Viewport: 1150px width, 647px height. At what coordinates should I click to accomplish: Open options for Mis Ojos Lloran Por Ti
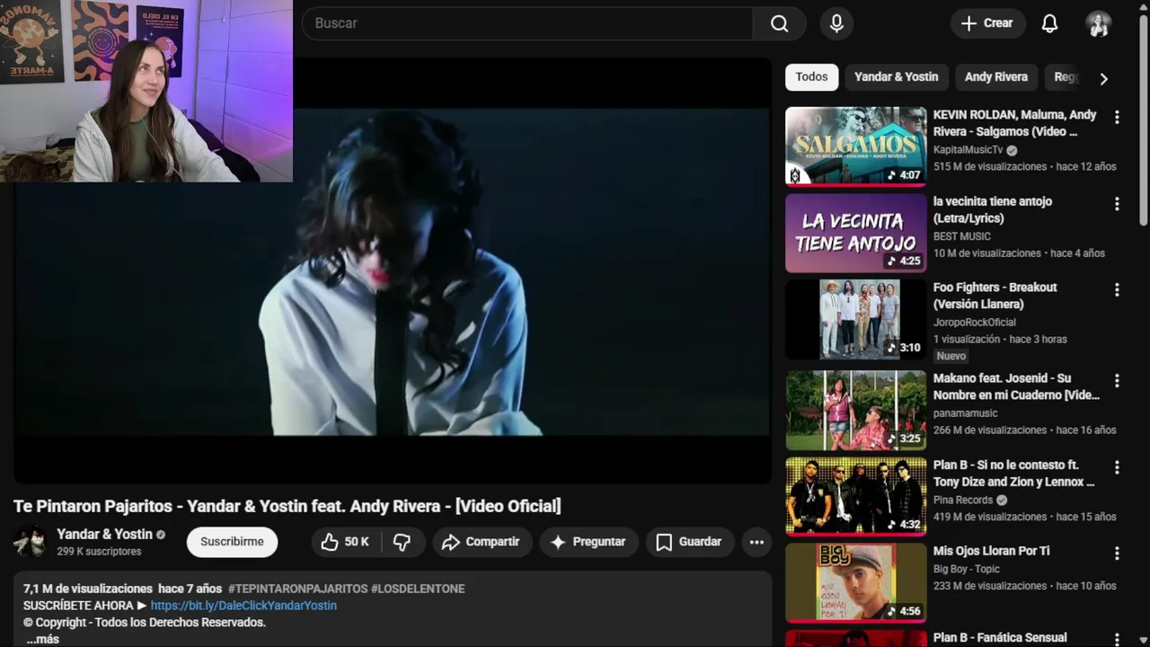tap(1117, 554)
